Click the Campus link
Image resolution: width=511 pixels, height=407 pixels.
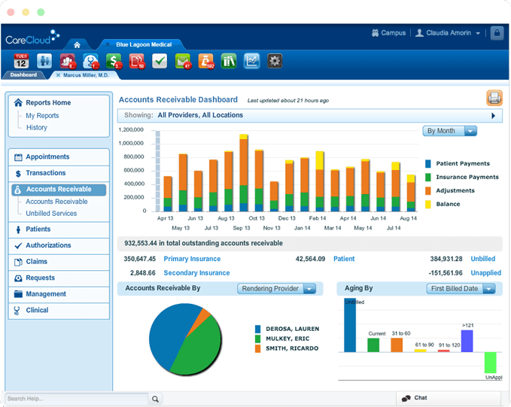[x=393, y=33]
